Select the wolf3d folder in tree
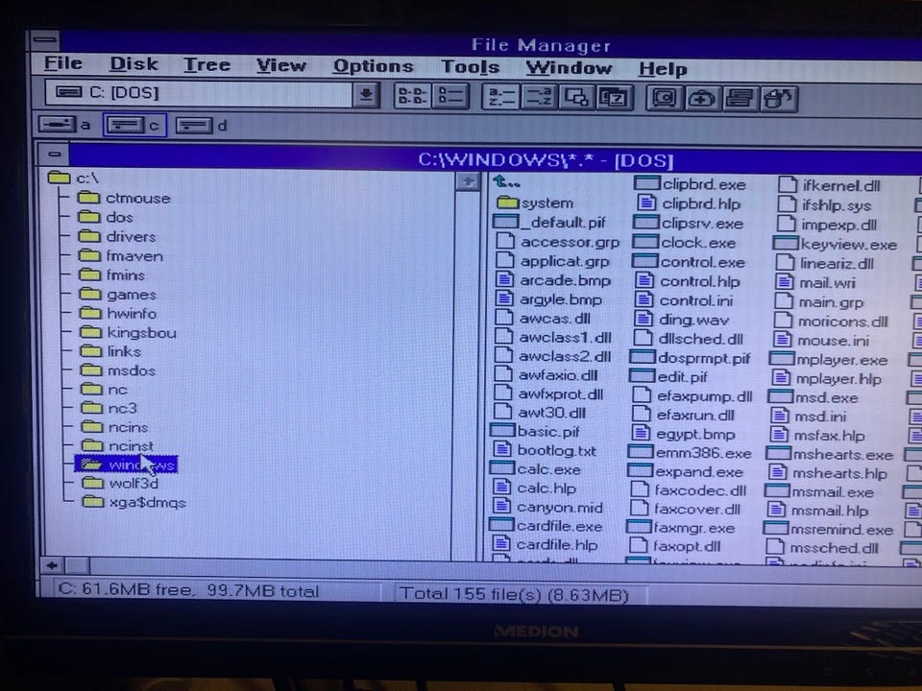 (120, 484)
